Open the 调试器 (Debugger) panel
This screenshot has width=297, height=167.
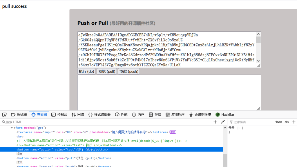(19, 115)
